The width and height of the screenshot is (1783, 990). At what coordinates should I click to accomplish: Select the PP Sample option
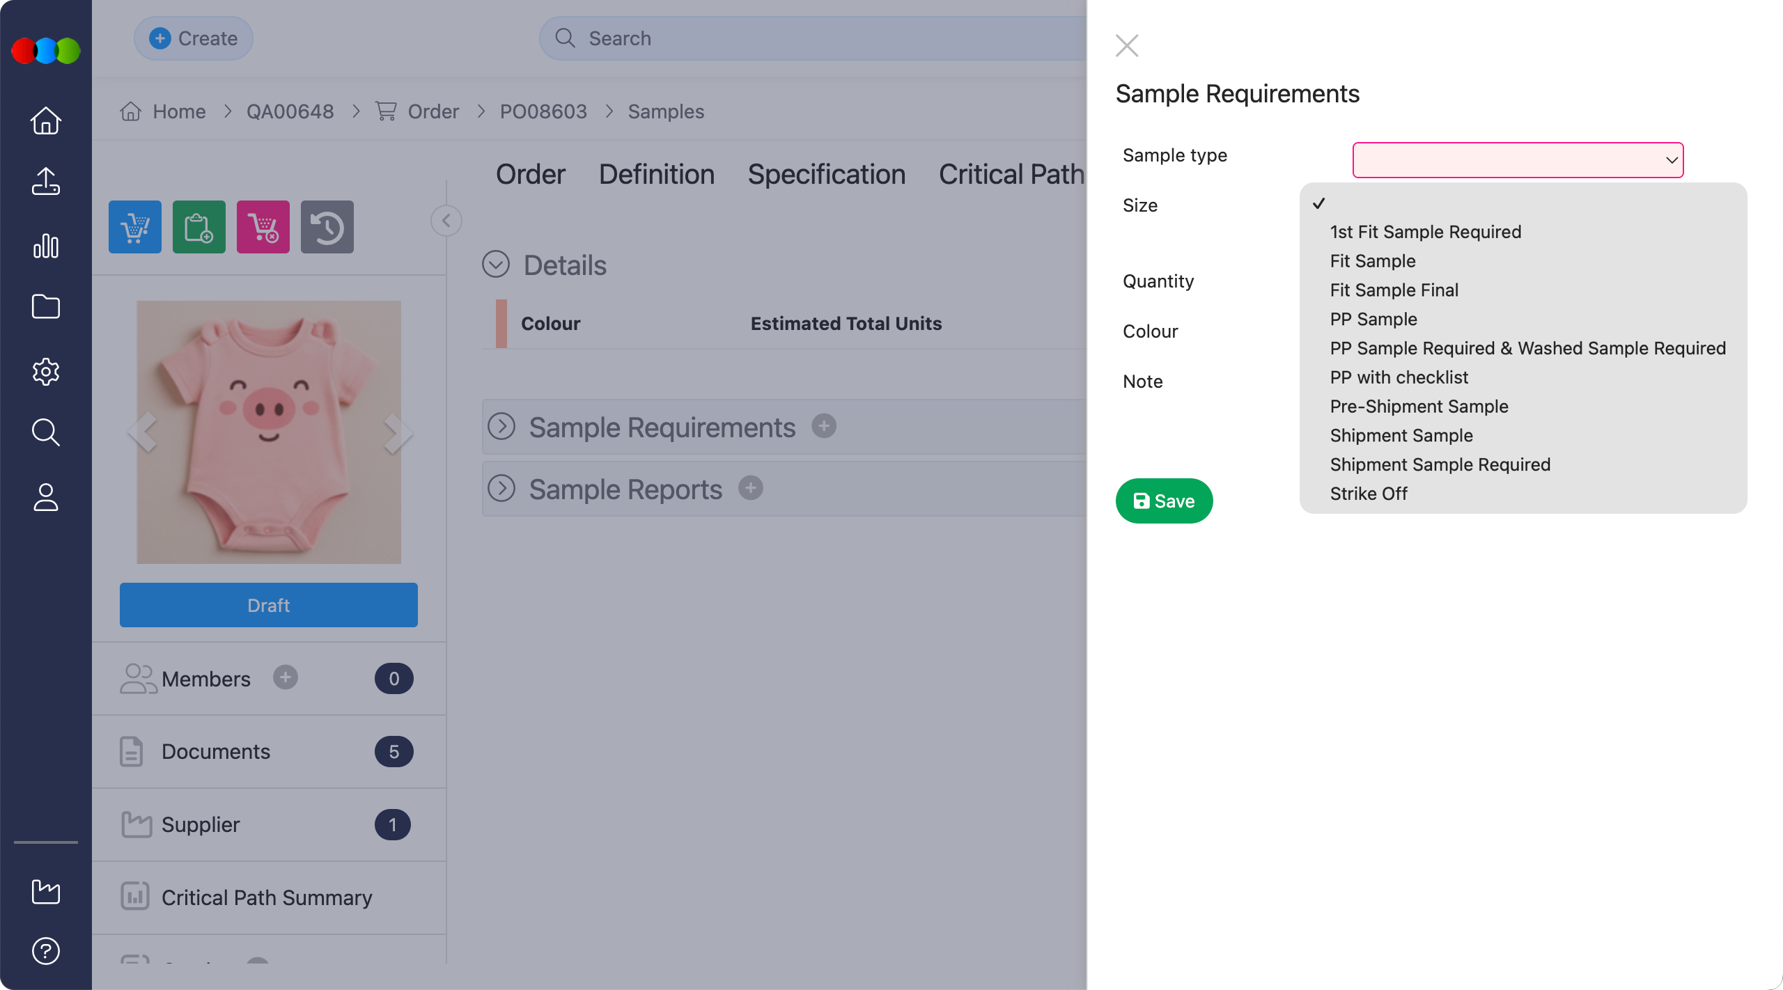click(x=1373, y=319)
